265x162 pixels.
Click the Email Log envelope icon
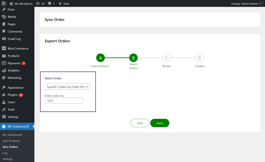coord(4,39)
